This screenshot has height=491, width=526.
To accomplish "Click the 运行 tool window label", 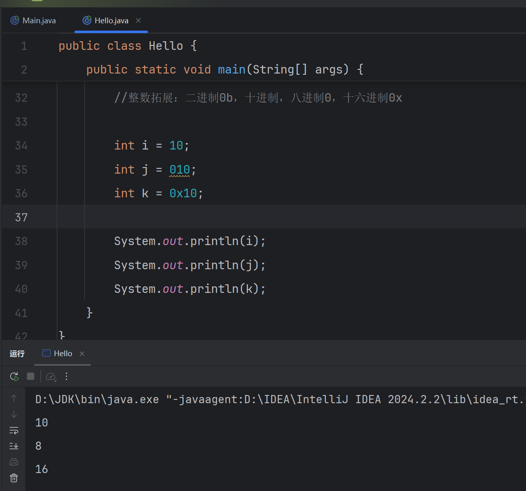I will 17,354.
